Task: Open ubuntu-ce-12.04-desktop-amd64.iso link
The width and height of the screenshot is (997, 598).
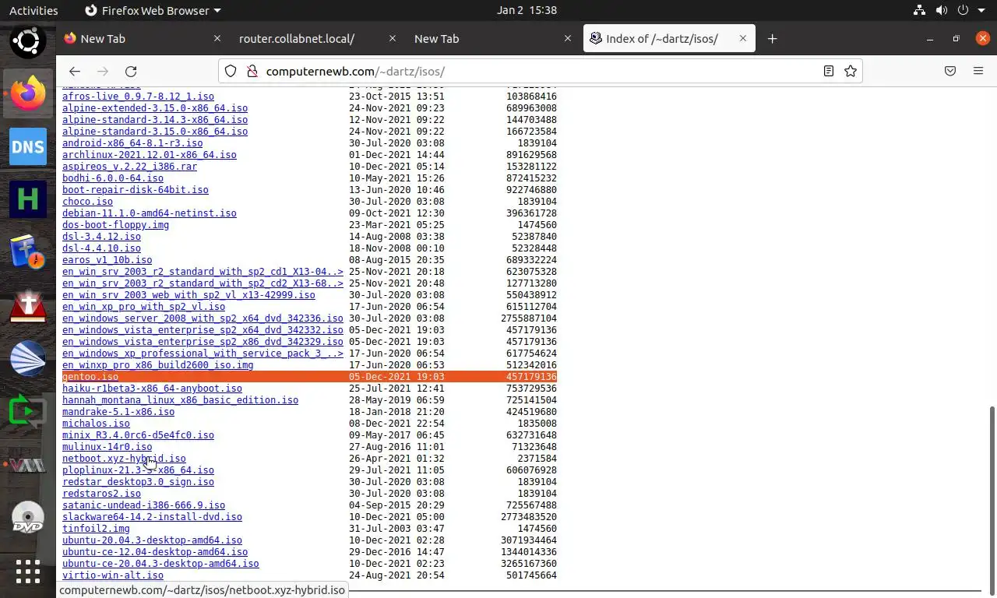Action: point(155,552)
